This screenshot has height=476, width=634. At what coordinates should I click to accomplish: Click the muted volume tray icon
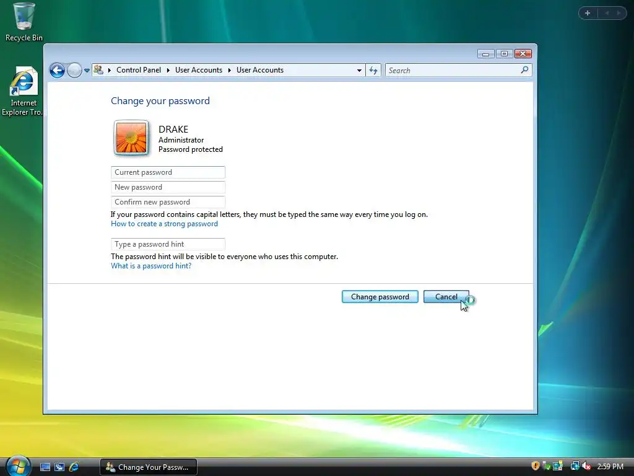tap(586, 466)
